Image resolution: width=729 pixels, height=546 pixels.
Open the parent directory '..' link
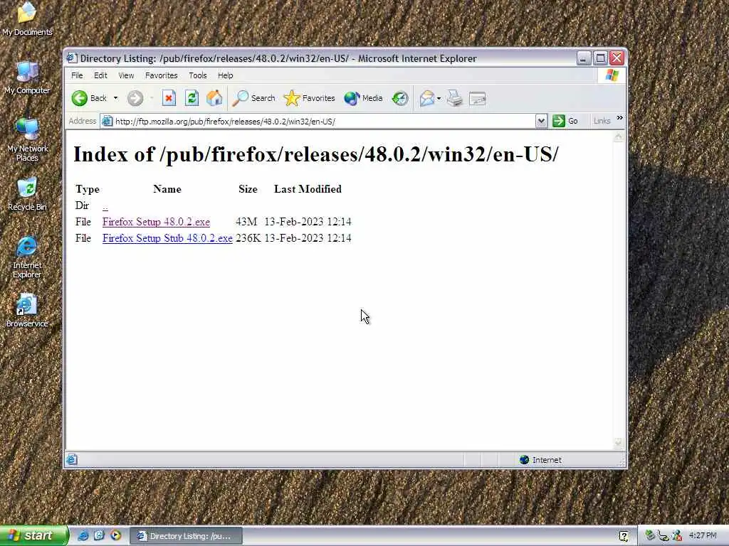pos(105,205)
